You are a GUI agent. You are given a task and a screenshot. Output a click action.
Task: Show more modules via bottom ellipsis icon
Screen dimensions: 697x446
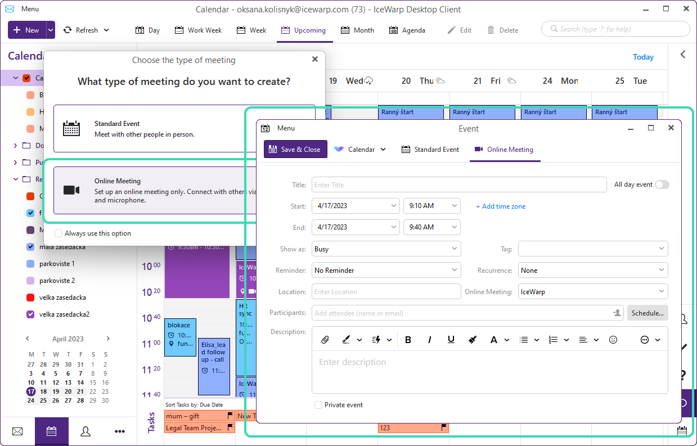pyautogui.click(x=120, y=431)
